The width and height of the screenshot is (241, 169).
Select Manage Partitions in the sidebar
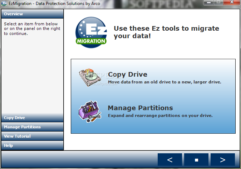click(x=32, y=127)
